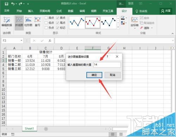Image resolution: width=176 pixels, height=137 pixels.
Task: Toggle the Markers checkbox
Action: pyautogui.click(x=57, y=28)
